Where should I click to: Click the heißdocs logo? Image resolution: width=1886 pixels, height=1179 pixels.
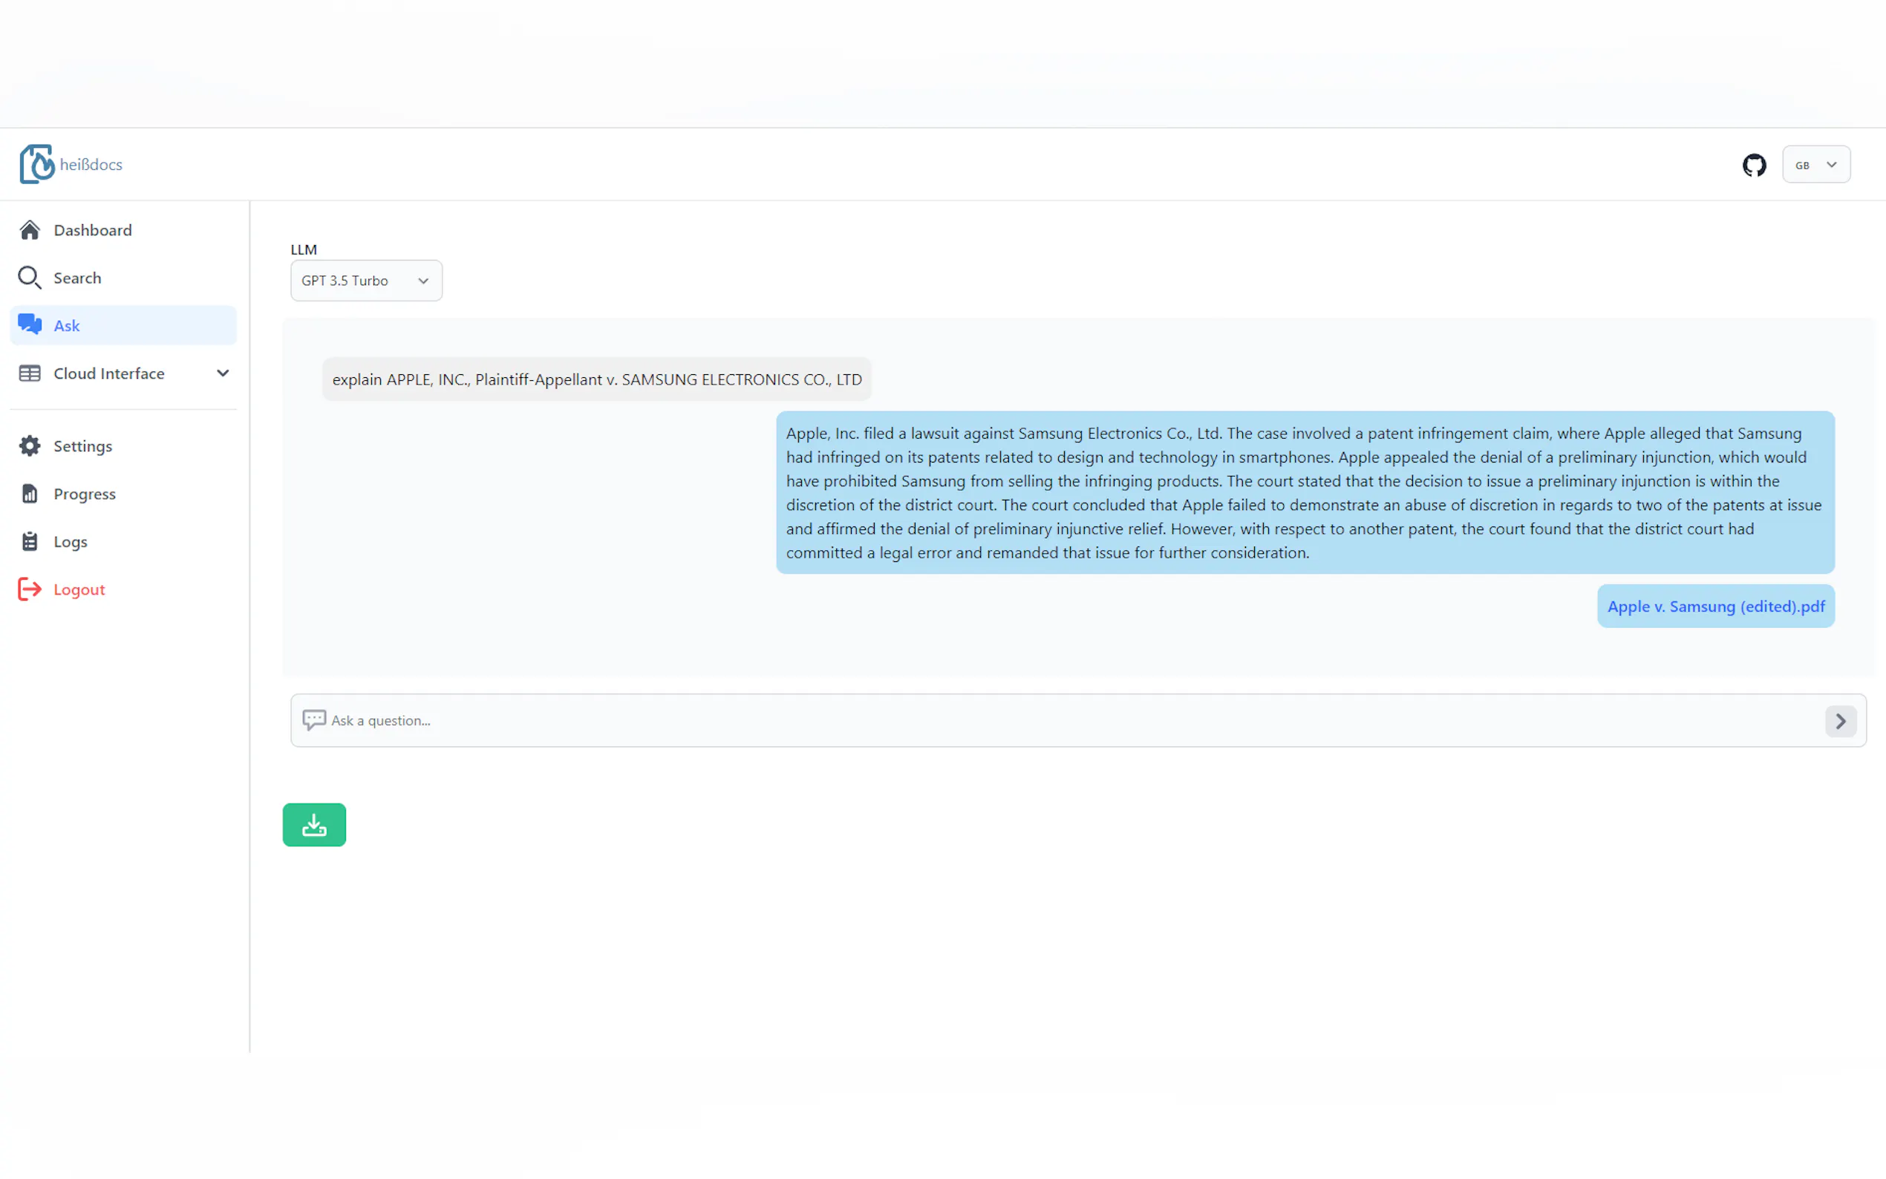click(71, 165)
